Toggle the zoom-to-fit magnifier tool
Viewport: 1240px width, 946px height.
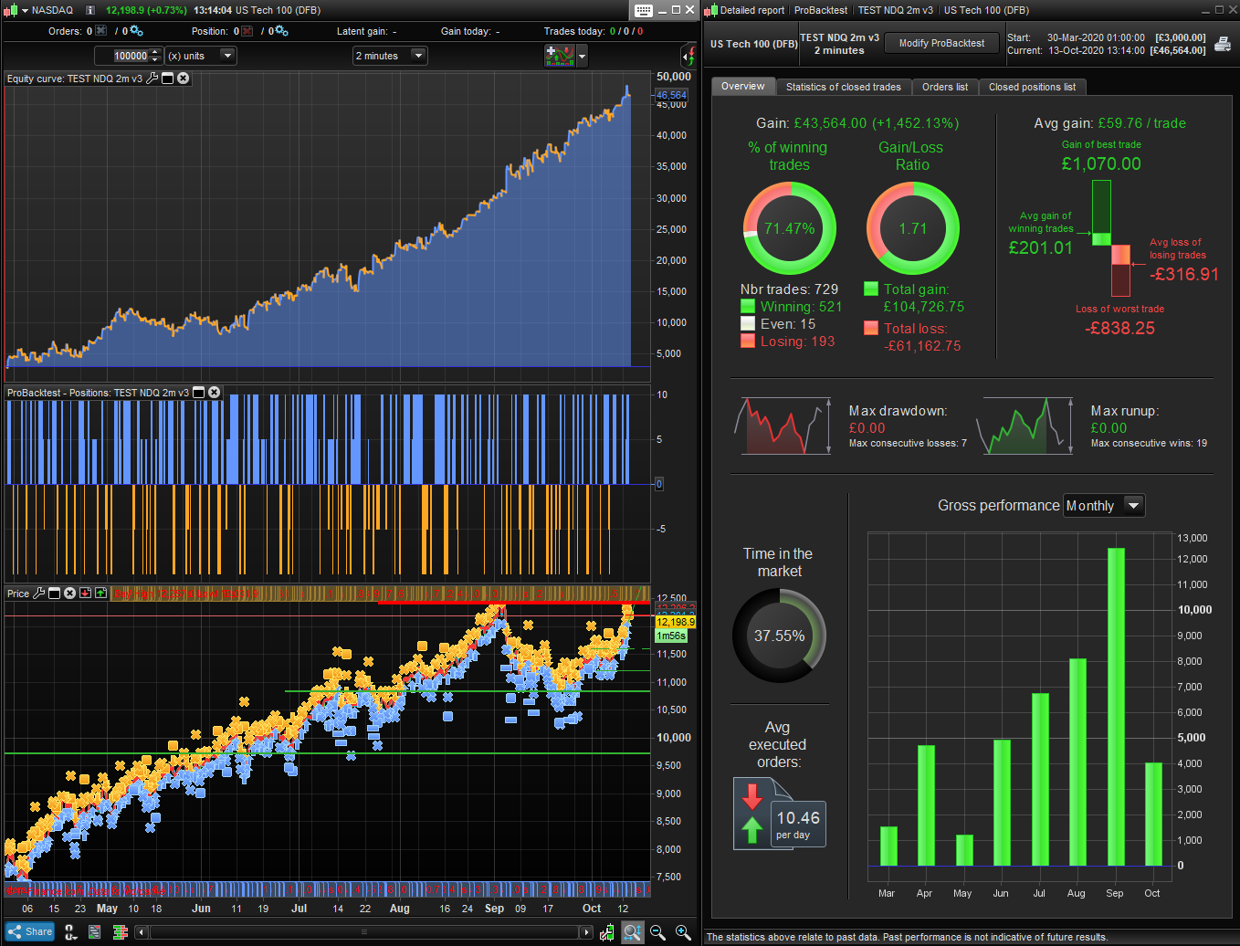pos(632,932)
